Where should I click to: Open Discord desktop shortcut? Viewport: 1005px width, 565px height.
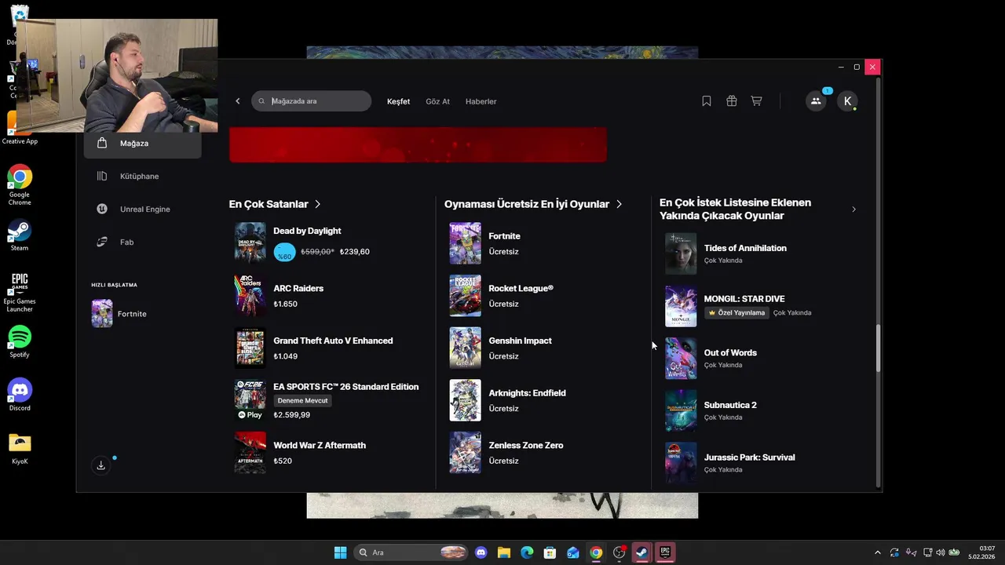click(x=20, y=395)
